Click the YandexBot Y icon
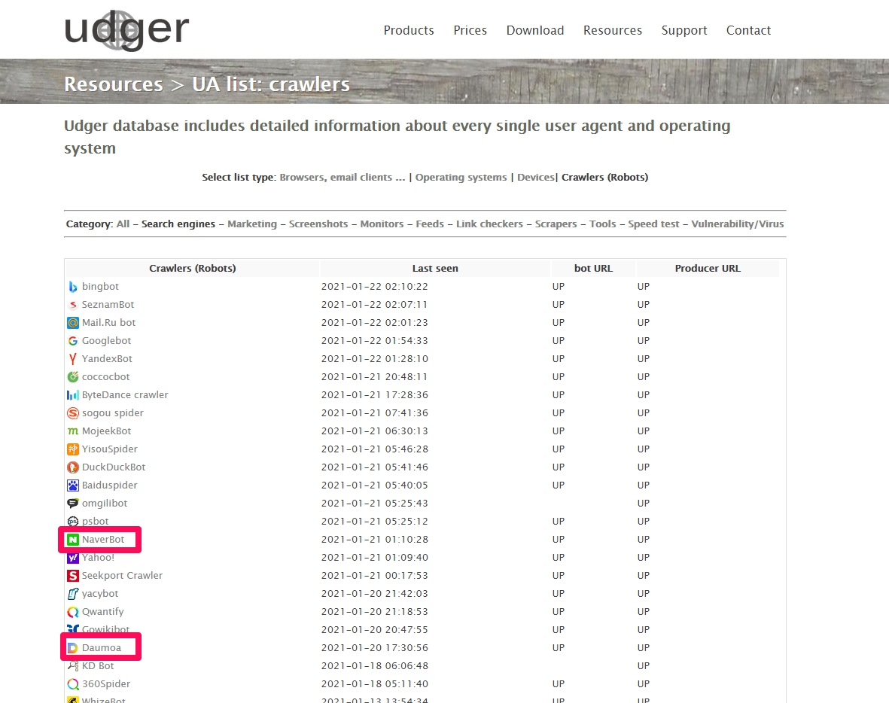 [x=72, y=359]
